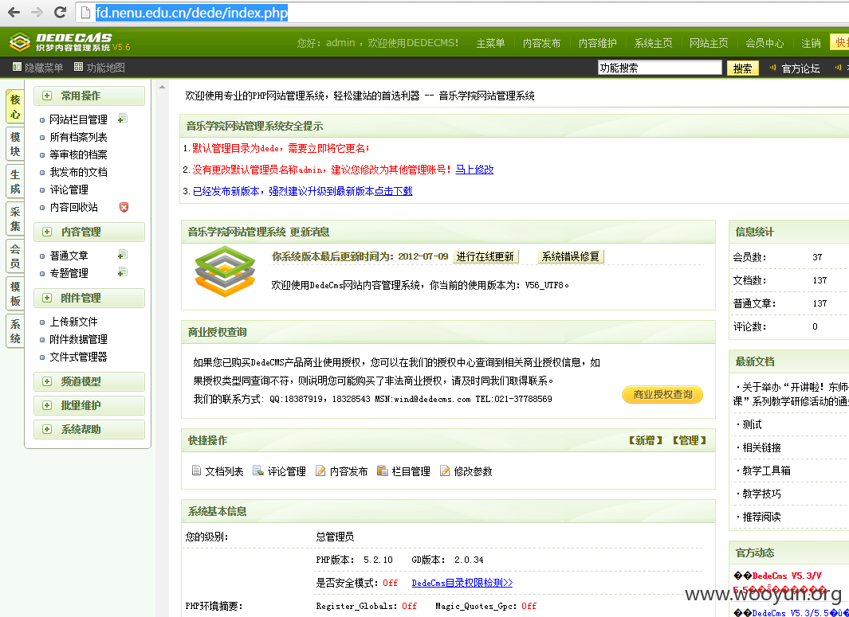Click the browser forward arrow
Screen dimensions: 849x617
point(37,12)
